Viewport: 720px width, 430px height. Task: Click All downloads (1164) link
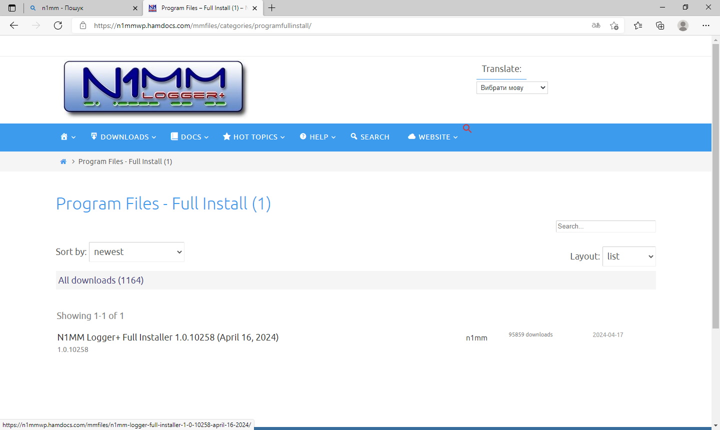click(x=101, y=280)
